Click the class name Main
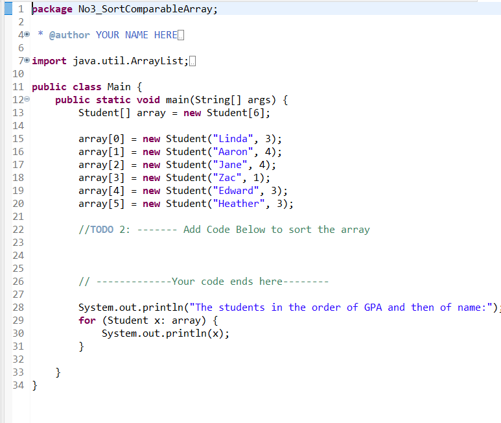Image resolution: width=501 pixels, height=423 pixels. click(x=119, y=87)
